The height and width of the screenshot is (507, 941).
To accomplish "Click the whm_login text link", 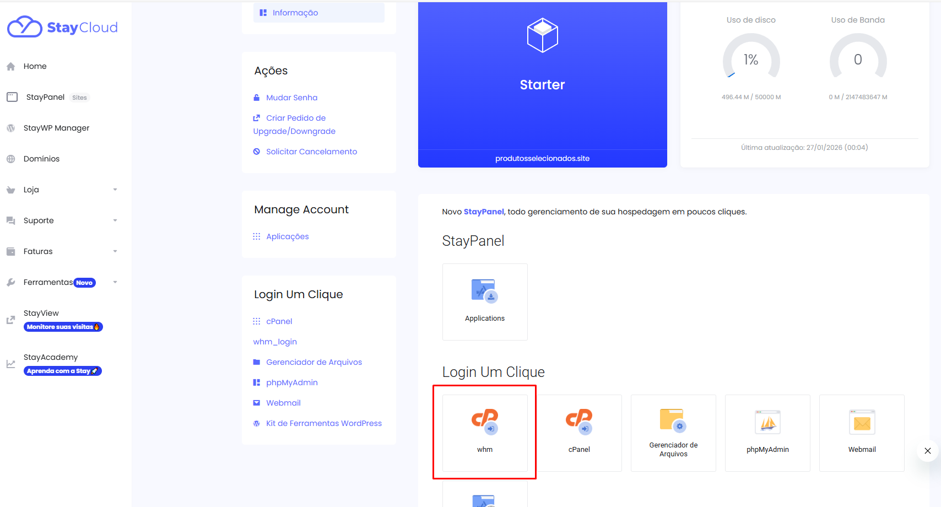I will pos(275,342).
